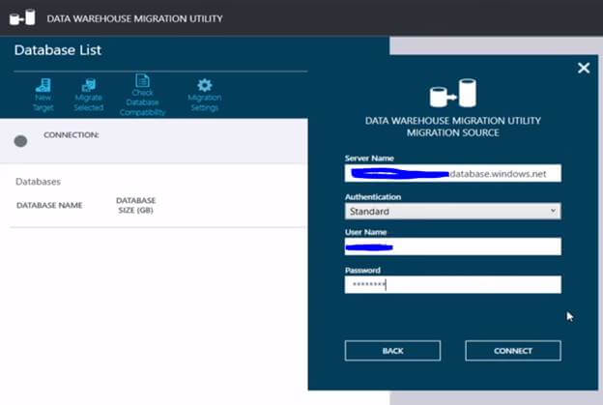Close the Migration Source dialog
This screenshot has height=405, width=603.
584,68
